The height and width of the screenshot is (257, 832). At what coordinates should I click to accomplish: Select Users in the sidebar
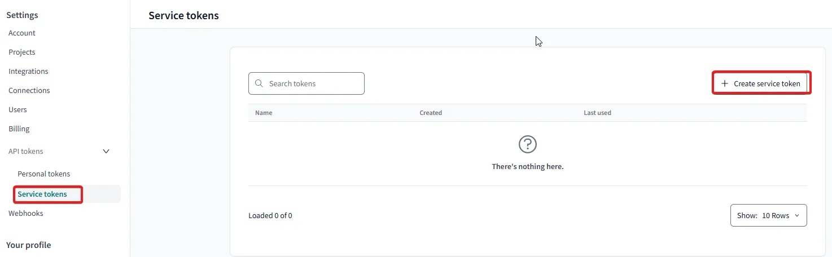pos(17,109)
